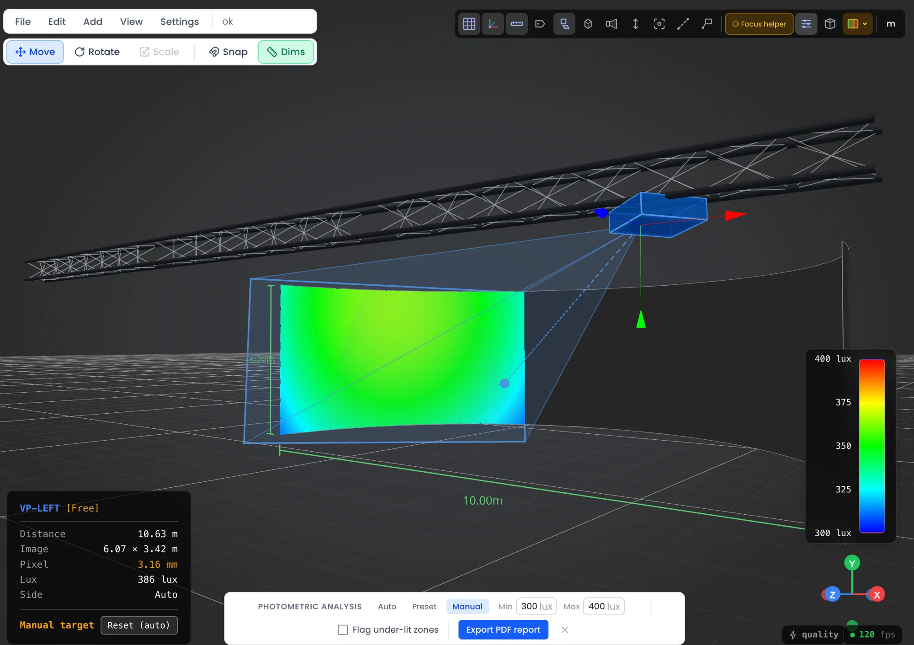Viewport: 914px width, 645px height.
Task: Open the Add menu
Action: click(93, 21)
